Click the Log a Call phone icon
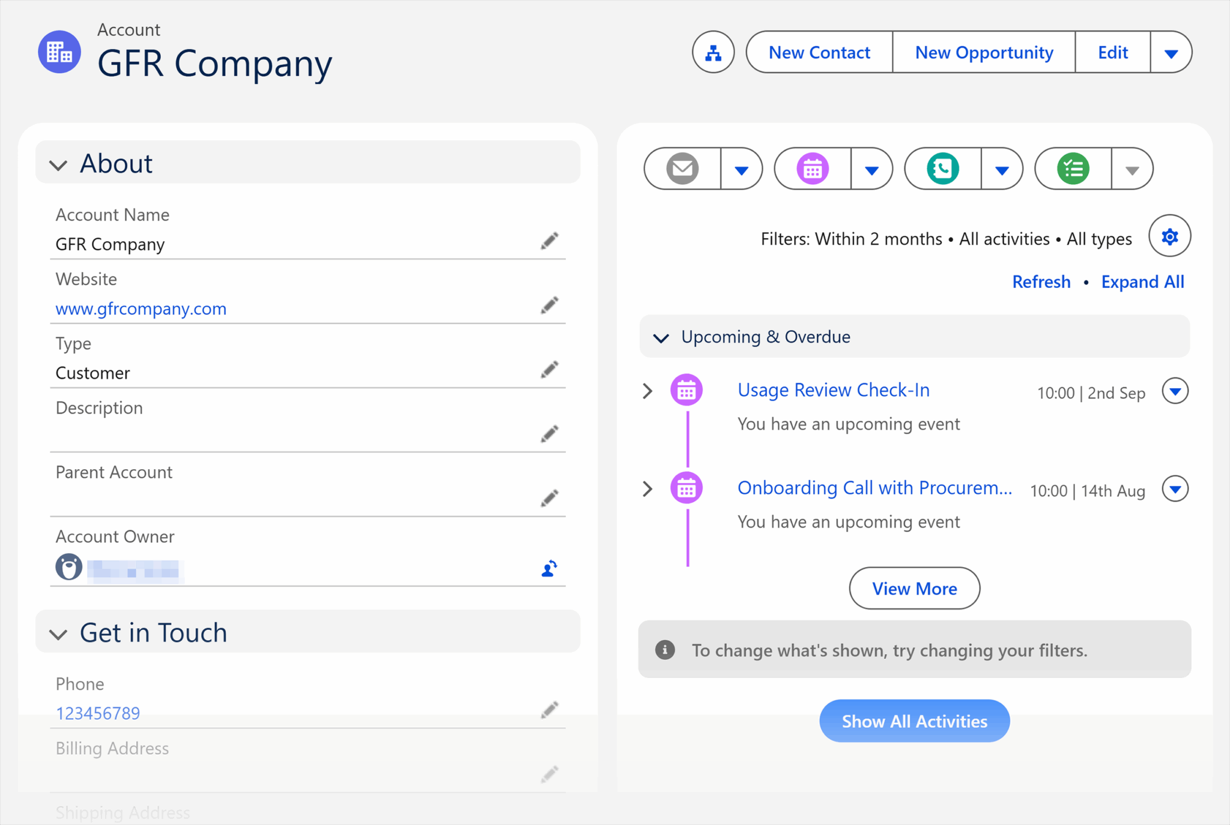This screenshot has width=1230, height=825. pos(942,169)
